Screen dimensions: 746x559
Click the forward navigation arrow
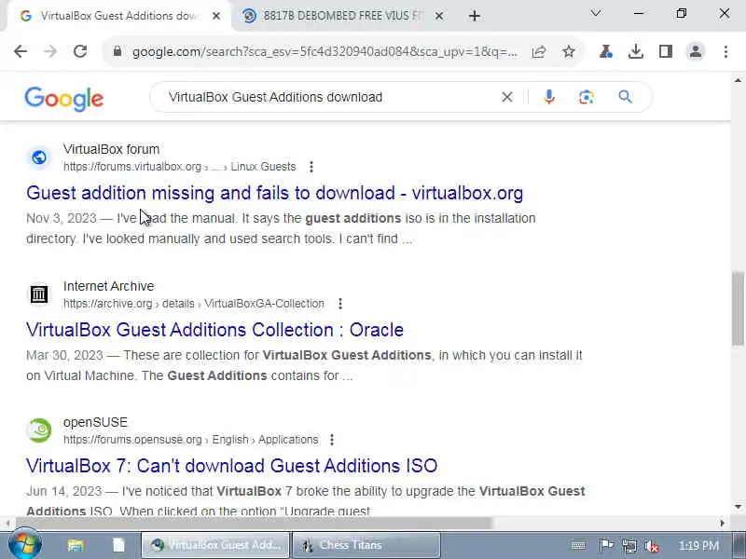click(50, 51)
